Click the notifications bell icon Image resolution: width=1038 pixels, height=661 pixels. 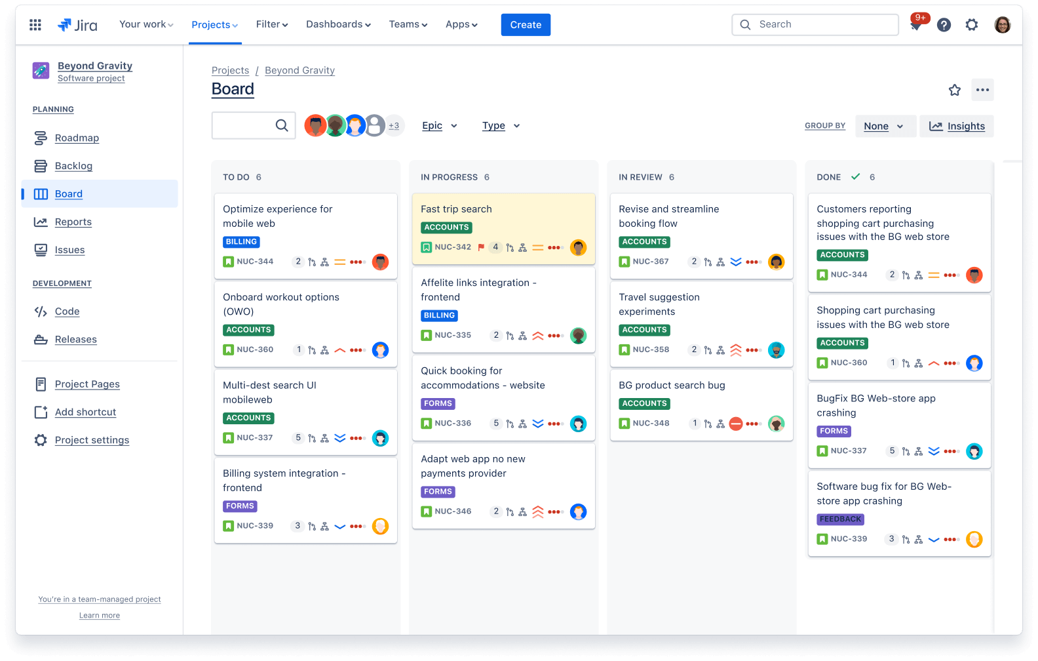(916, 26)
